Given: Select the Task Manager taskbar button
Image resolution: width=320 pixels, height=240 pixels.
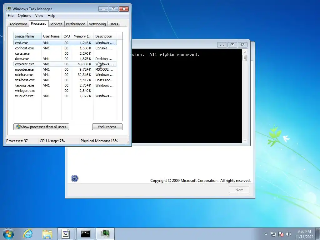Looking at the screenshot, I should click(105, 234).
